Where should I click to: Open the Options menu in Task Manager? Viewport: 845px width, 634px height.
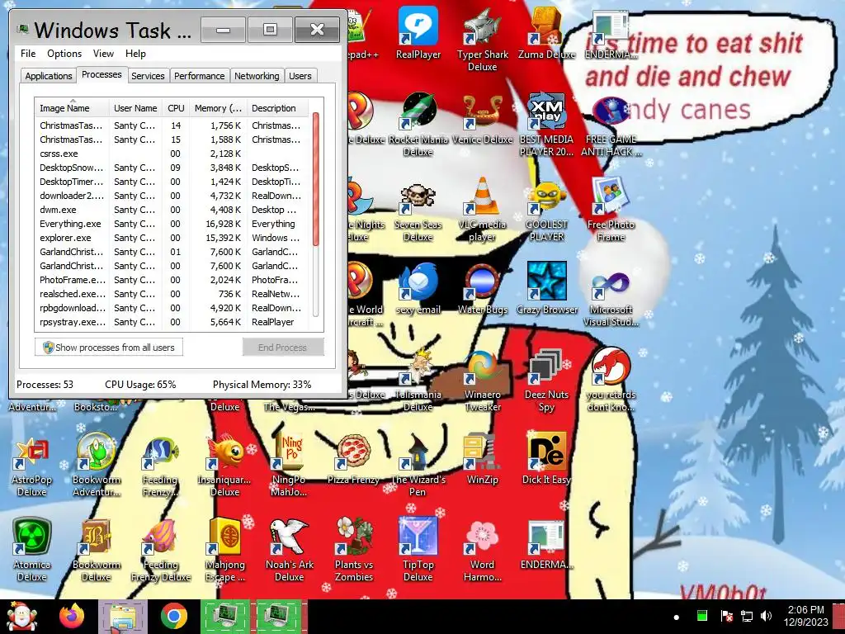[x=64, y=54]
